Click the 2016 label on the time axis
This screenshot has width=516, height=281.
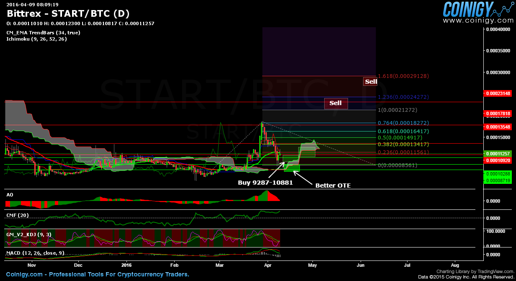pyautogui.click(x=126, y=265)
